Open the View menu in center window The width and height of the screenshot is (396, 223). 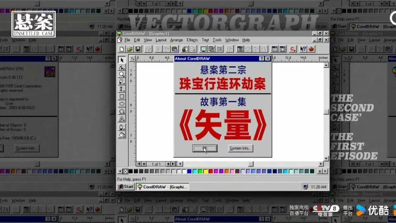148,40
